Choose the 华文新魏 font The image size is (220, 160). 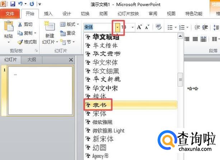coord(130,79)
